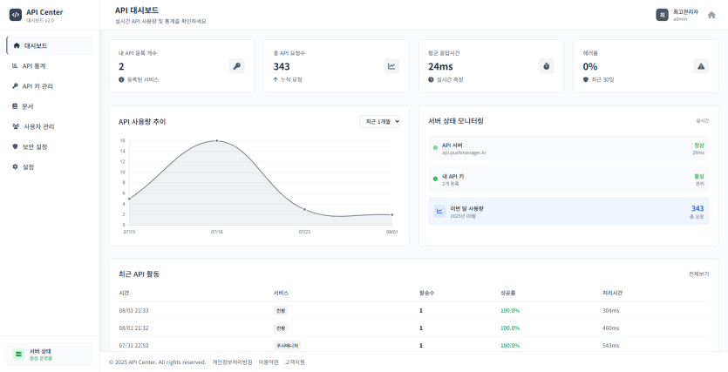
Task: Click the green server icon in 서버 상태 box
Action: tap(18, 354)
